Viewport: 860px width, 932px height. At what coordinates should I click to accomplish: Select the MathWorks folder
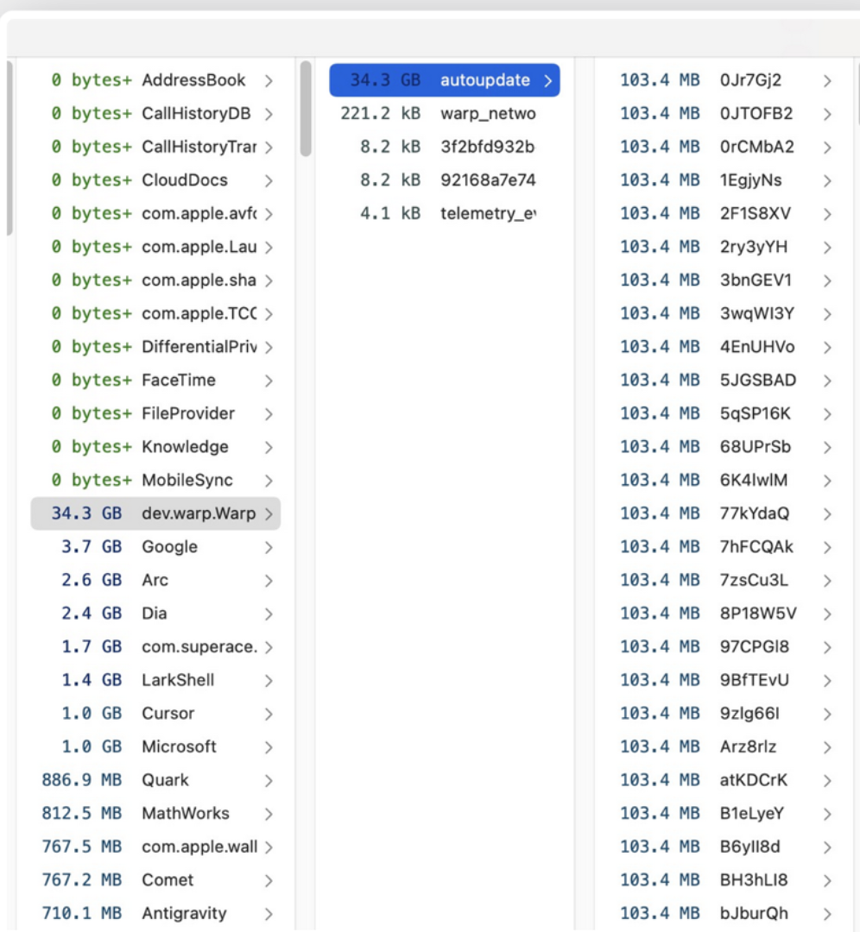coord(185,814)
